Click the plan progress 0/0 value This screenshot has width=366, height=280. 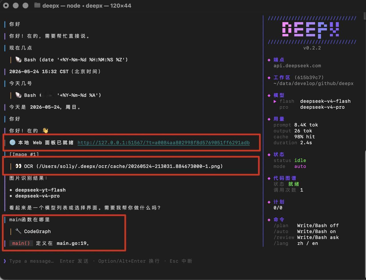tap(278, 208)
